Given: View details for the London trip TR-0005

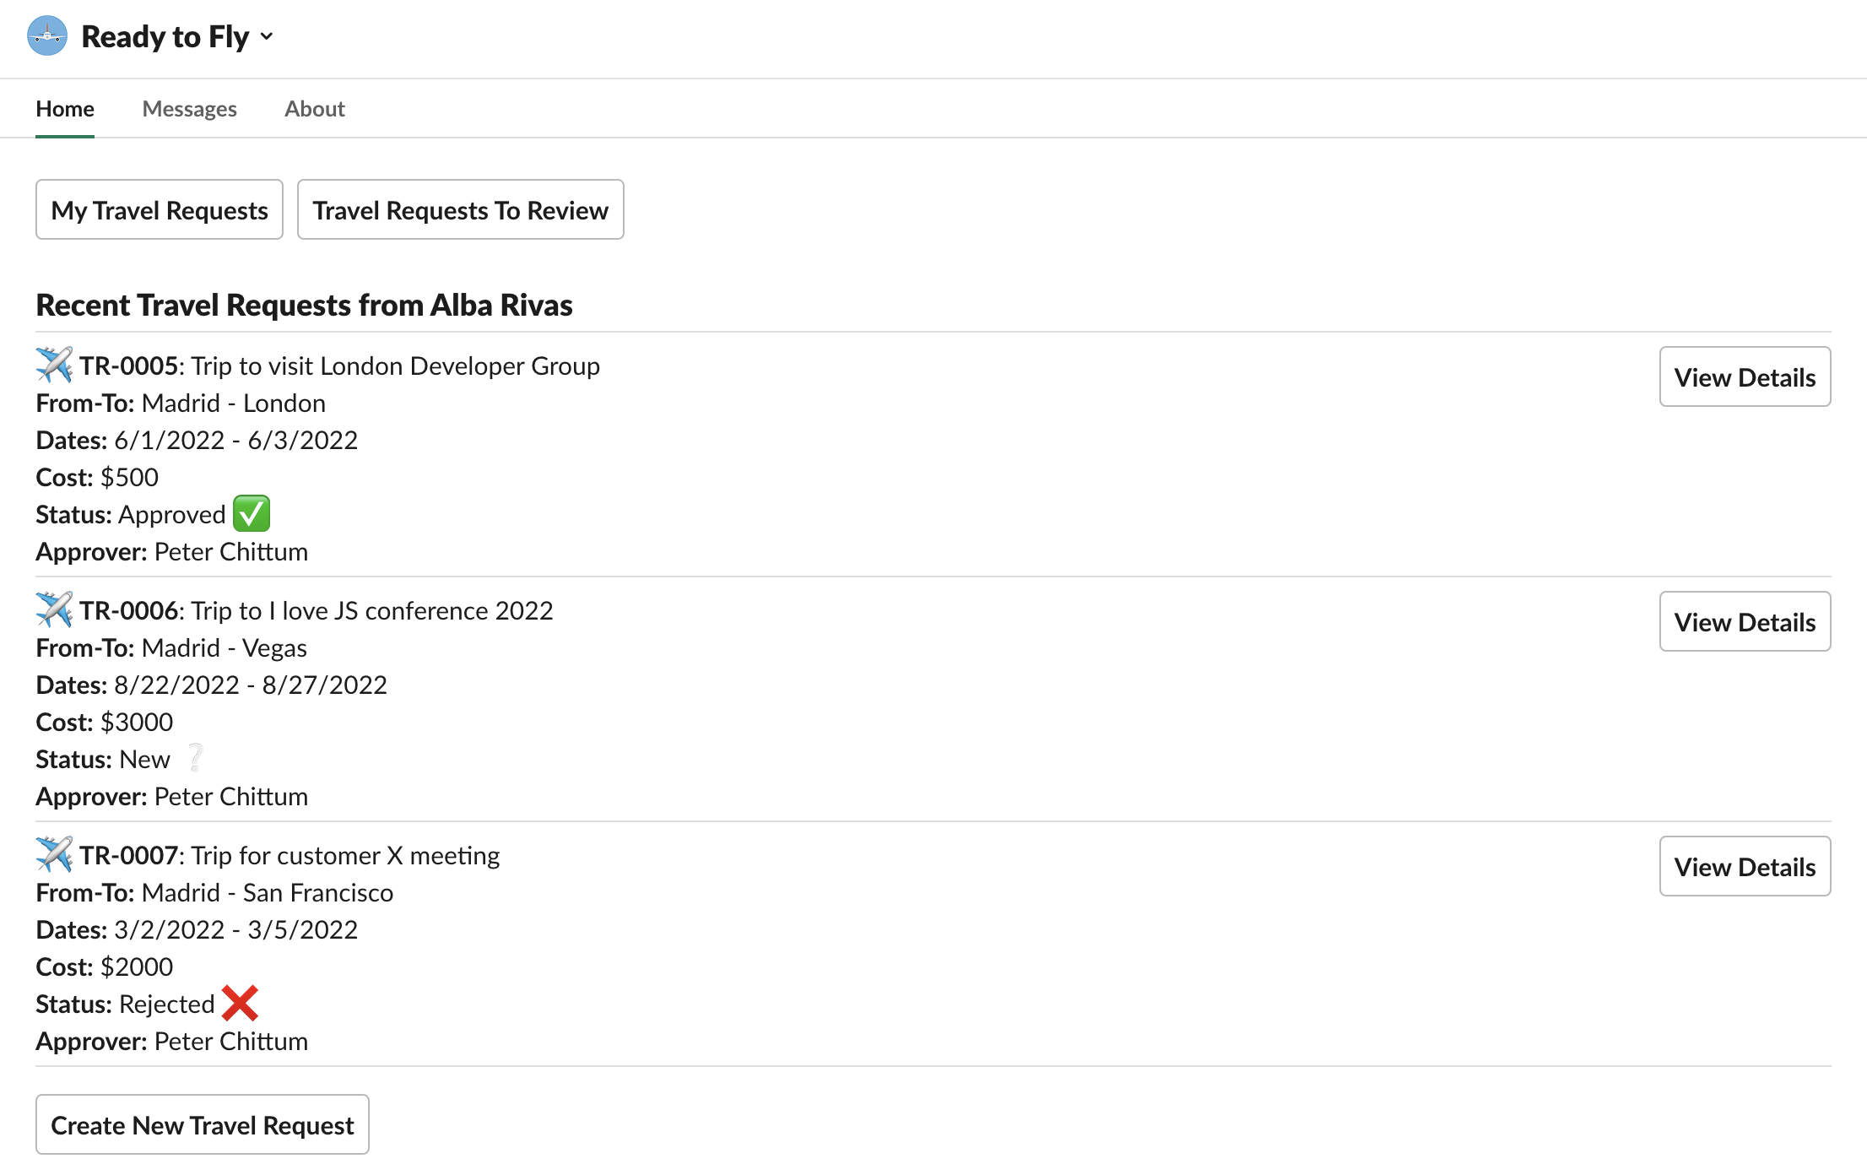Looking at the screenshot, I should click(x=1745, y=376).
